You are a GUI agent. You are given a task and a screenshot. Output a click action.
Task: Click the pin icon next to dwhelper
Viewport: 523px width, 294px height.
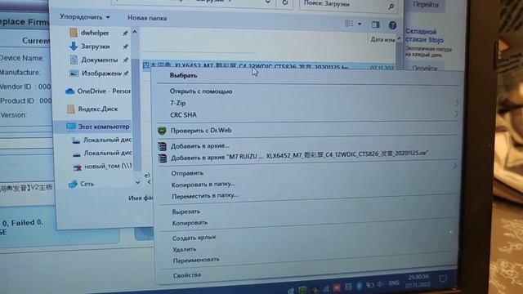coord(125,33)
